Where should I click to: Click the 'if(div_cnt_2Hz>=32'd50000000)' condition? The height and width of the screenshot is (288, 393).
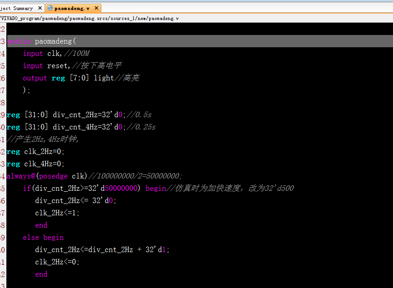click(82, 188)
